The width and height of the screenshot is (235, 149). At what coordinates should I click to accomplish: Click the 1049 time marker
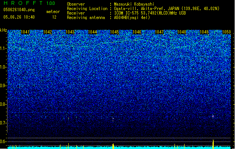204,32
